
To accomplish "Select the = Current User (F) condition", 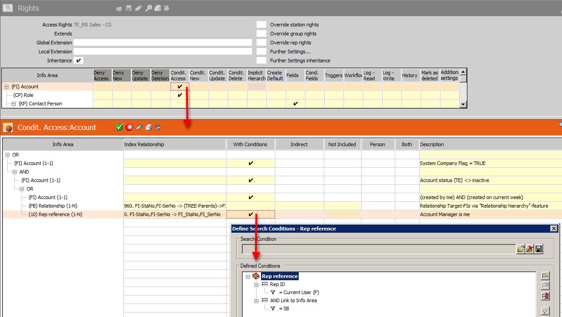I will 301,292.
